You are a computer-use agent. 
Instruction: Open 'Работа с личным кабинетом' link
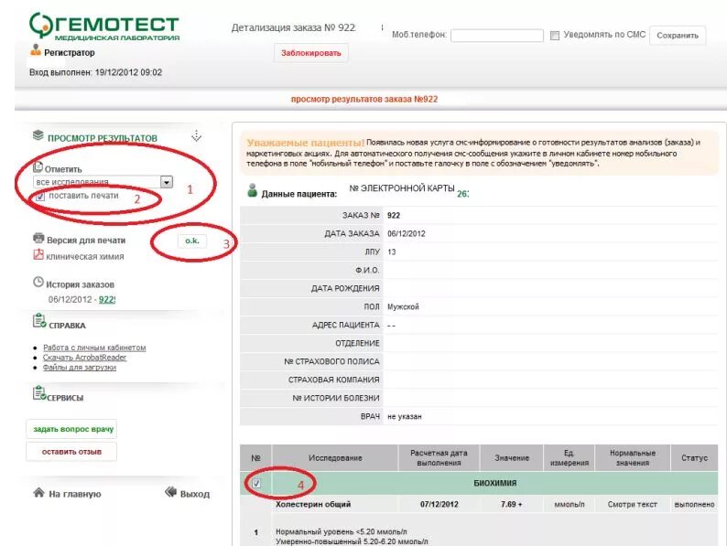tap(94, 348)
